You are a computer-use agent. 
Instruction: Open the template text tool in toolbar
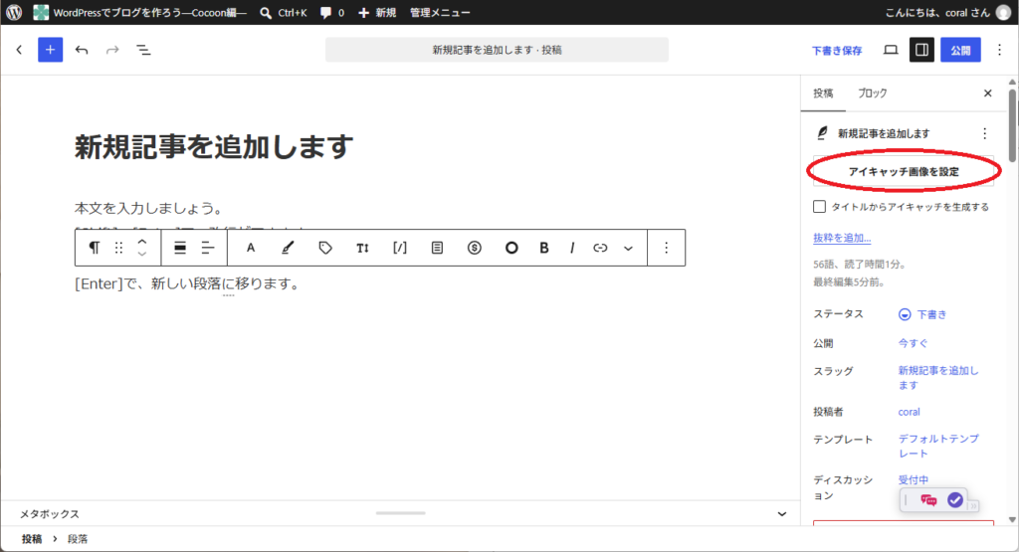pos(438,248)
